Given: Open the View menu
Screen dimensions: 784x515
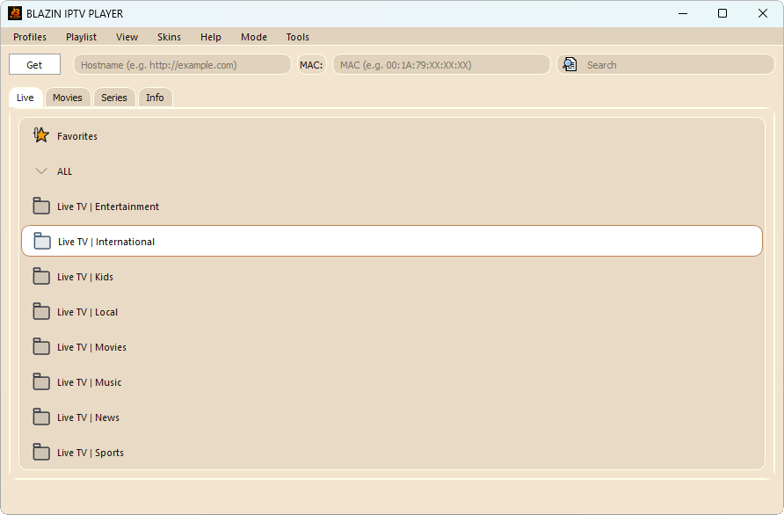Looking at the screenshot, I should (127, 37).
